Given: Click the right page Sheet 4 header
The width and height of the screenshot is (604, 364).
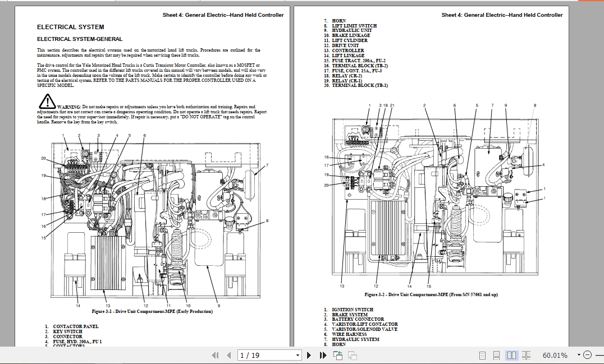Looking at the screenshot, I should click(502, 15).
